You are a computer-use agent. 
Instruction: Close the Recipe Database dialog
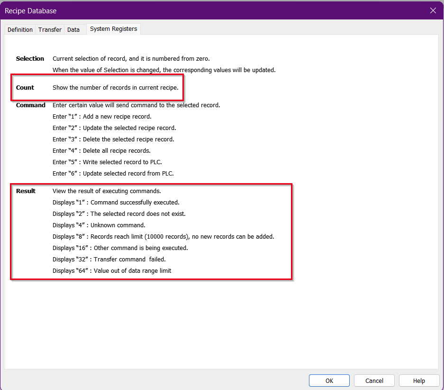433,10
